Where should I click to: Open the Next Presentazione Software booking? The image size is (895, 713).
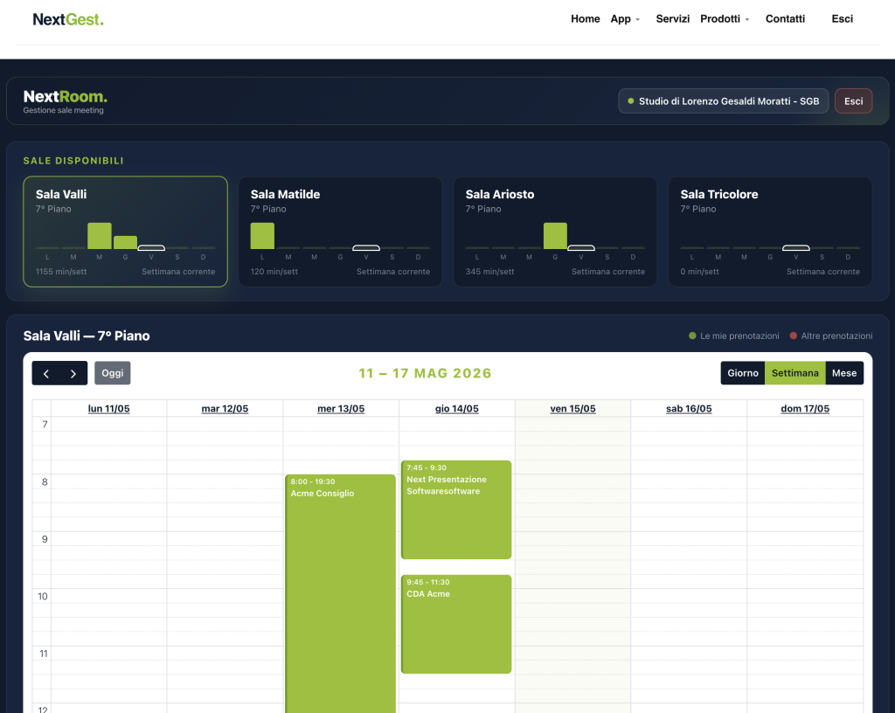coord(456,509)
